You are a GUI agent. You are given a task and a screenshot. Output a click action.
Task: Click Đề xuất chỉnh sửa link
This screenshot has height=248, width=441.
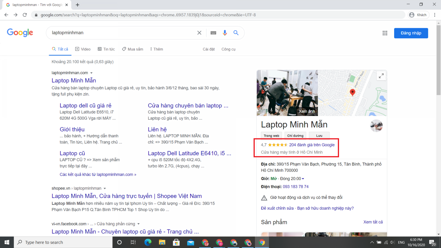[x=277, y=208]
